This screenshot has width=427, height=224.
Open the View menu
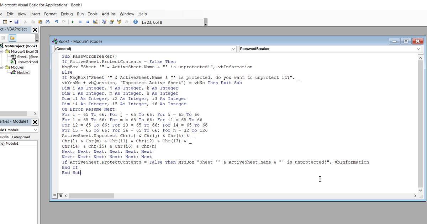point(22,14)
